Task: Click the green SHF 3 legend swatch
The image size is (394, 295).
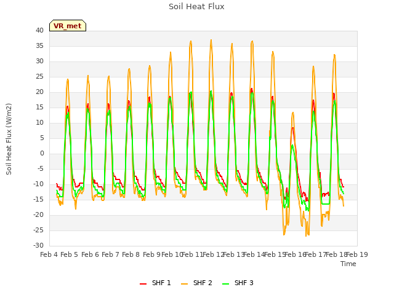Action: coord(226,284)
